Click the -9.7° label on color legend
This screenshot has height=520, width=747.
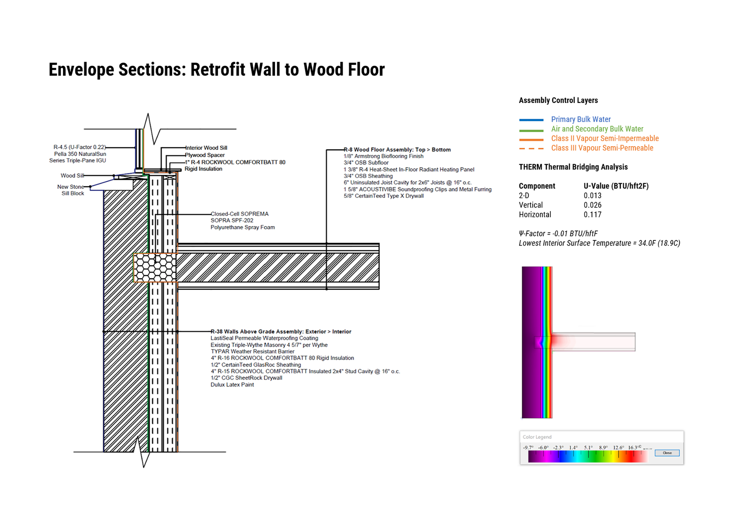[528, 447]
